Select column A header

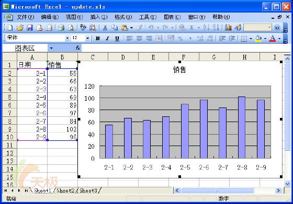[32, 57]
